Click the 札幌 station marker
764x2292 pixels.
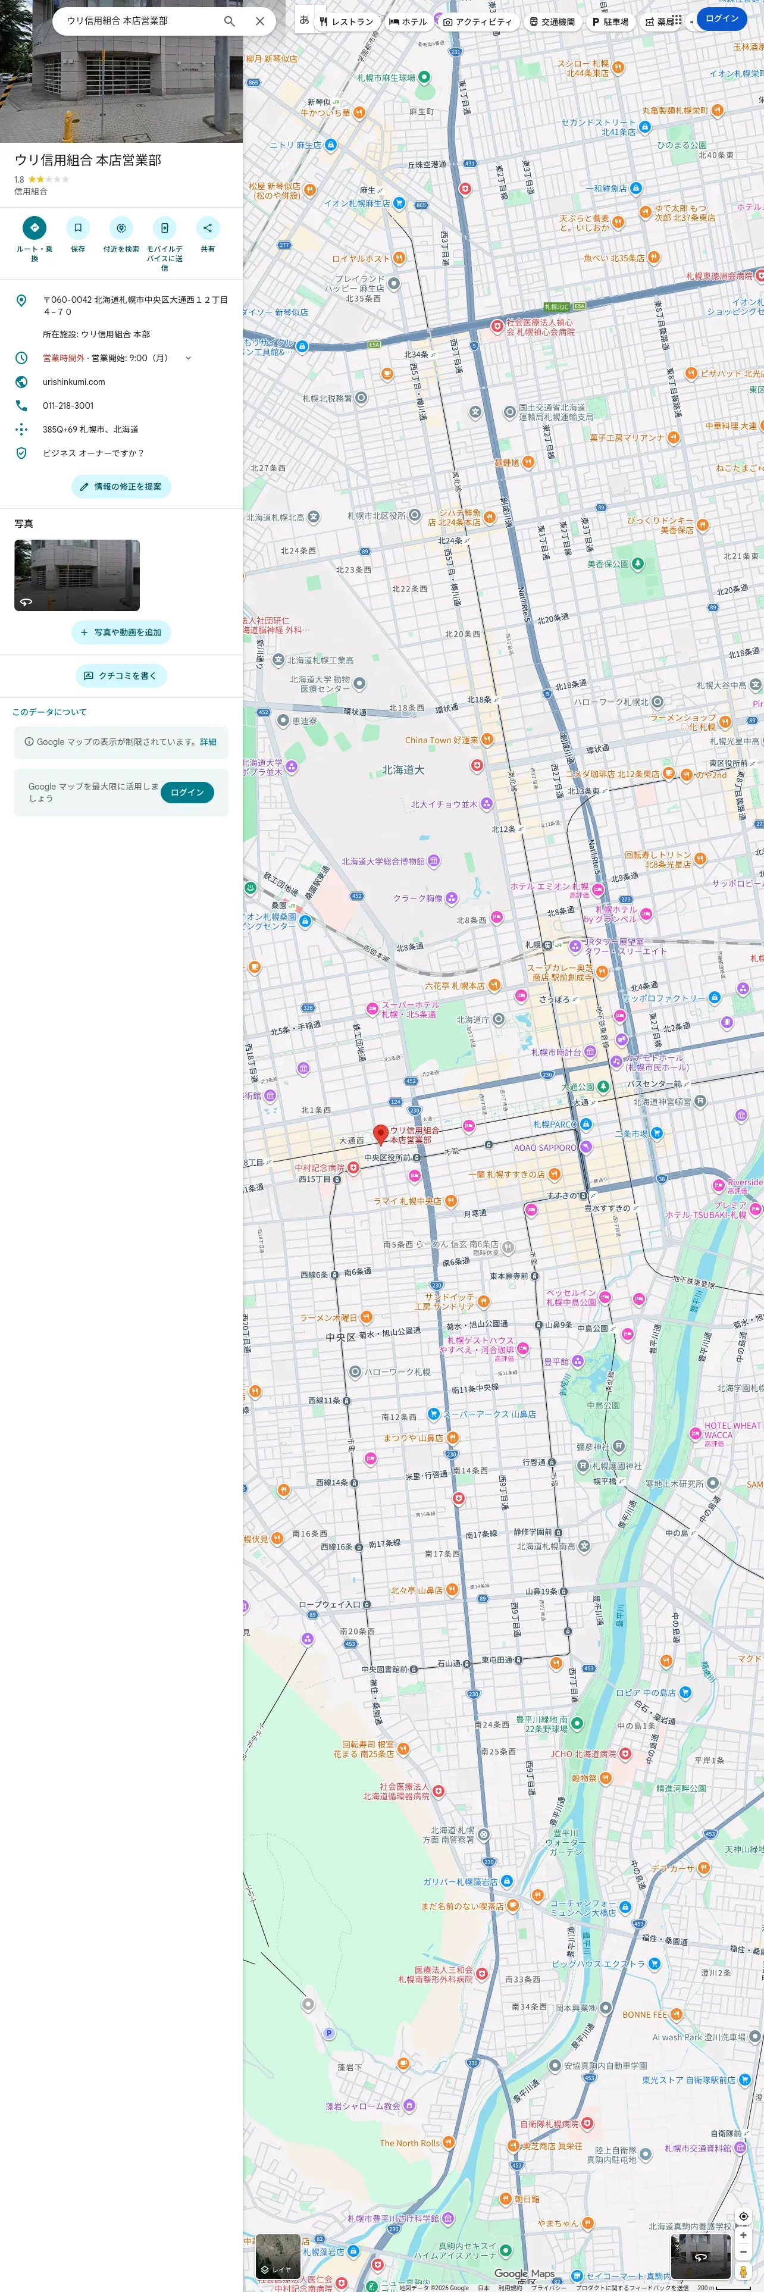point(548,945)
